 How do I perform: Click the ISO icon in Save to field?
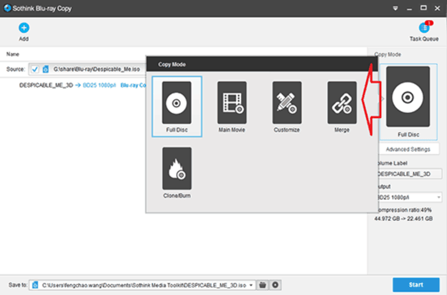[35, 285]
